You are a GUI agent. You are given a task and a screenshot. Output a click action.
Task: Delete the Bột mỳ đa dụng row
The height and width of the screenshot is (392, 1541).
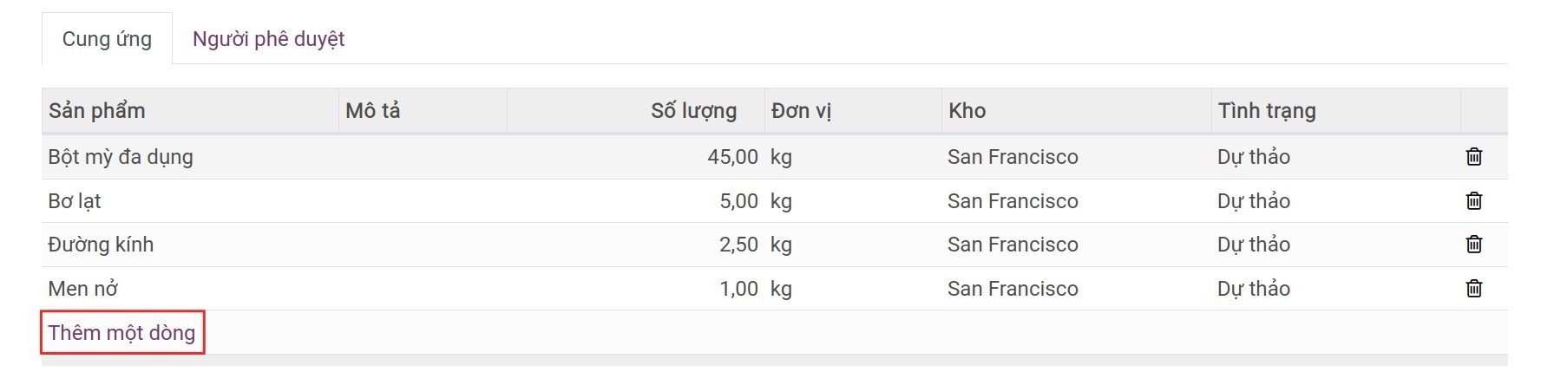[x=1473, y=157]
